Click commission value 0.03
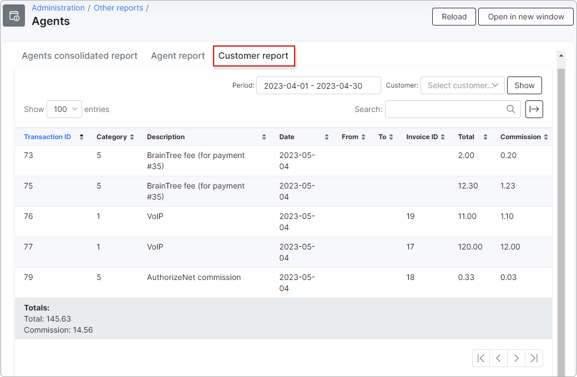 (508, 277)
